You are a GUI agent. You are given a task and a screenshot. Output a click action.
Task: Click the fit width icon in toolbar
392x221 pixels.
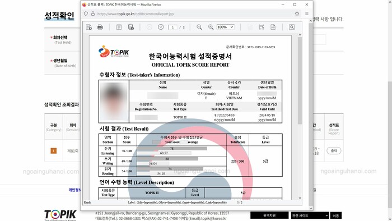262,27
